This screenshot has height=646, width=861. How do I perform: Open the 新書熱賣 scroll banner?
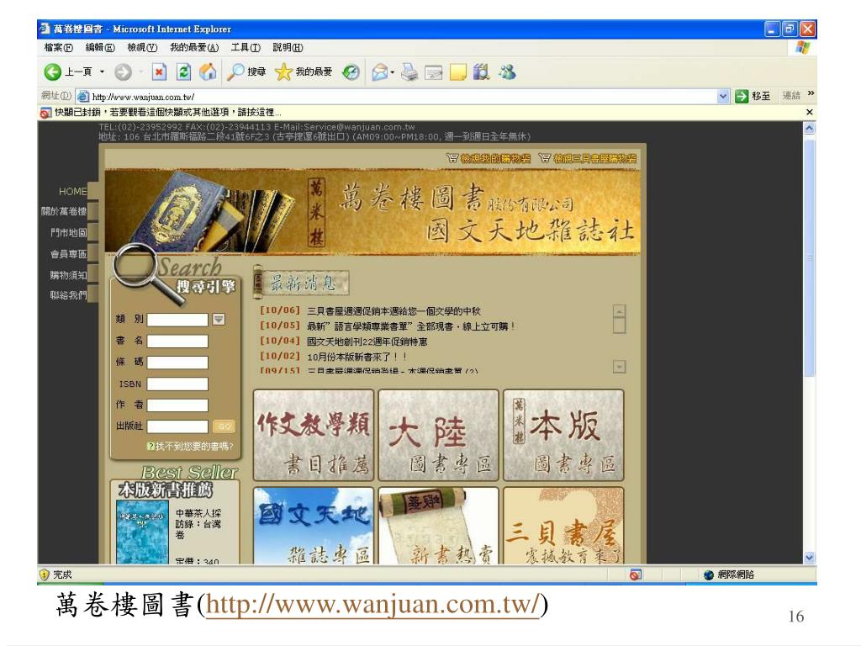click(x=439, y=525)
